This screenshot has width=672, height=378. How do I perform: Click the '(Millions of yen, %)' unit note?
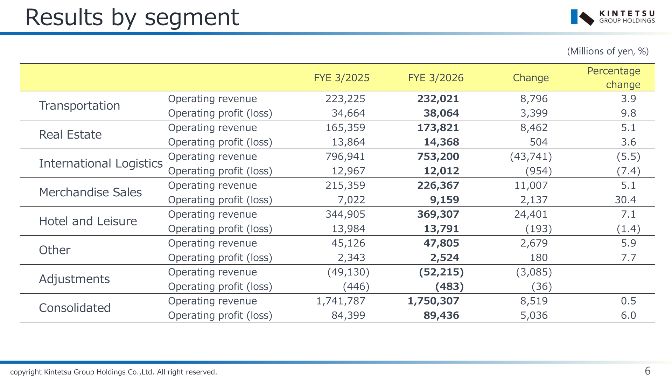point(608,51)
